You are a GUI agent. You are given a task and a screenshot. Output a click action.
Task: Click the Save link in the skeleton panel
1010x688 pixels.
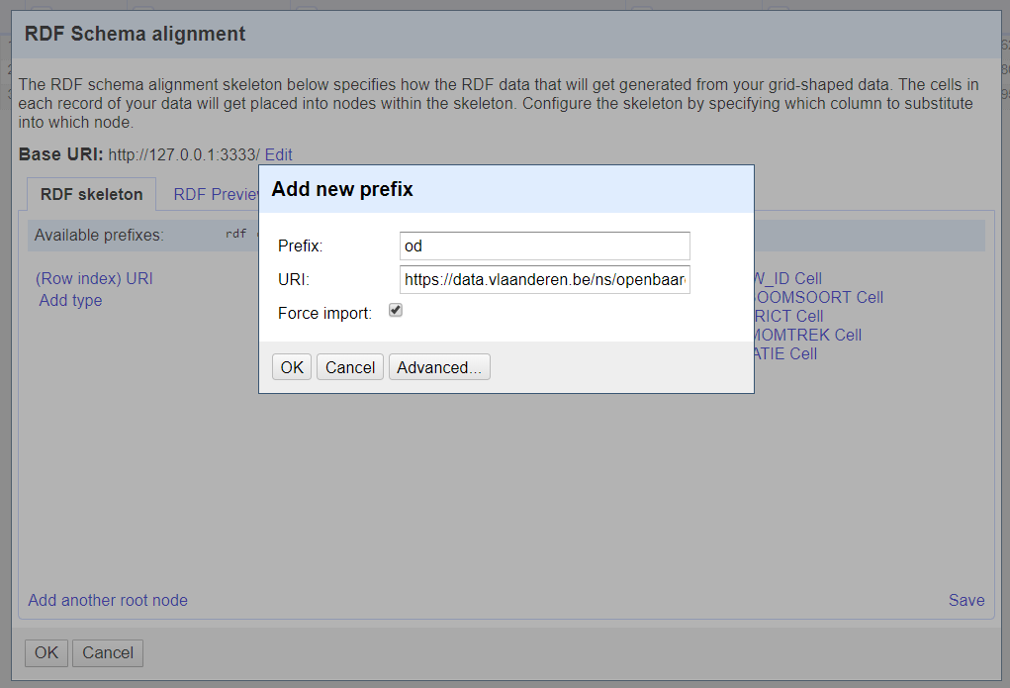pos(965,600)
